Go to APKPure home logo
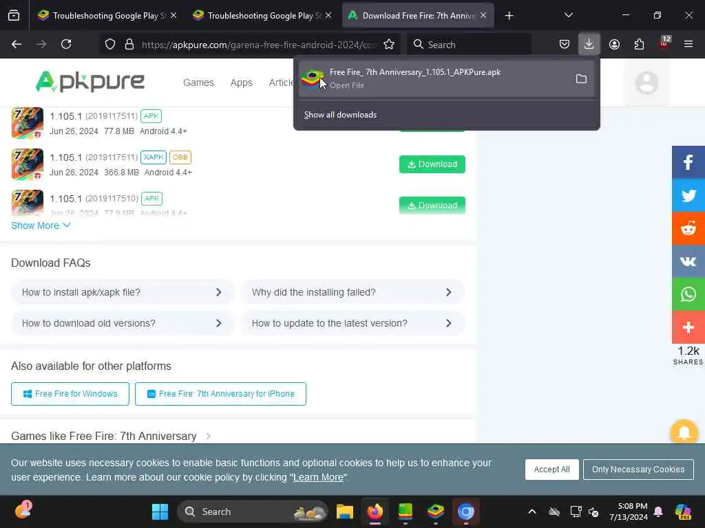 [x=90, y=82]
